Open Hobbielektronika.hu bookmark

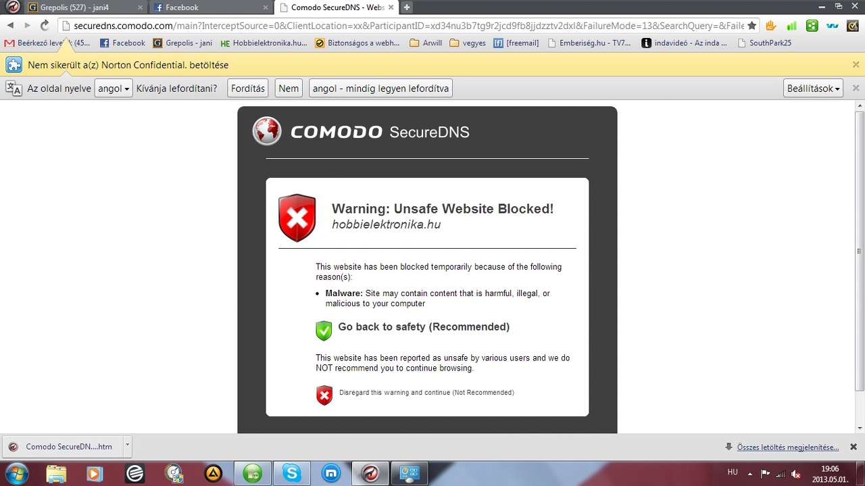(264, 43)
